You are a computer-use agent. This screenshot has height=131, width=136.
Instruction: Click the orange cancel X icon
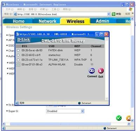pyautogui.click(x=128, y=118)
